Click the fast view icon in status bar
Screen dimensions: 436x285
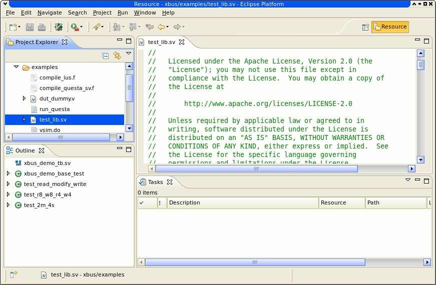pyautogui.click(x=14, y=274)
